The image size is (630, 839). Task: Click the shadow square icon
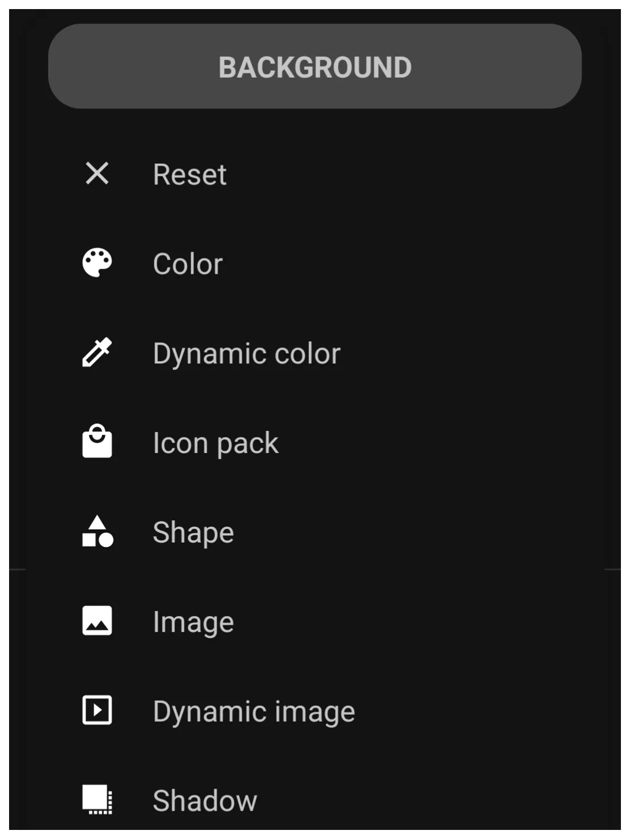(97, 799)
